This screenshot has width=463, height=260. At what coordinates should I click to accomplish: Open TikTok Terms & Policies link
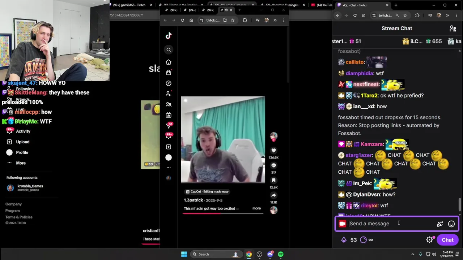(x=19, y=217)
